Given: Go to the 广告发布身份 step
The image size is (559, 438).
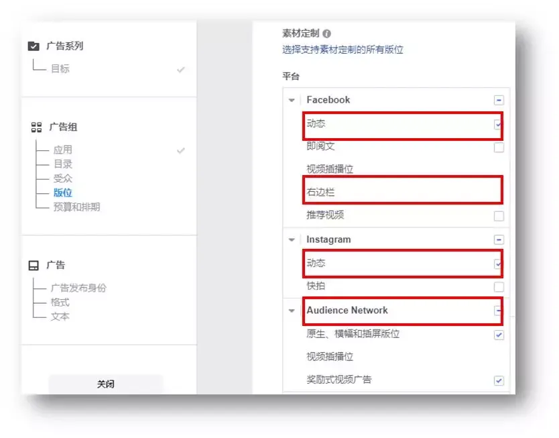Looking at the screenshot, I should (x=78, y=288).
